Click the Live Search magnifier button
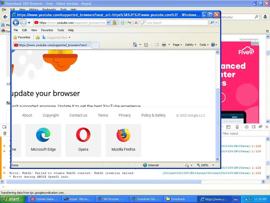 pos(212,23)
